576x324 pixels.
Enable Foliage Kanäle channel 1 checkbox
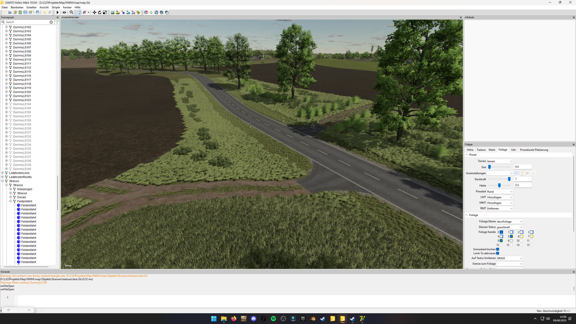[511, 232]
